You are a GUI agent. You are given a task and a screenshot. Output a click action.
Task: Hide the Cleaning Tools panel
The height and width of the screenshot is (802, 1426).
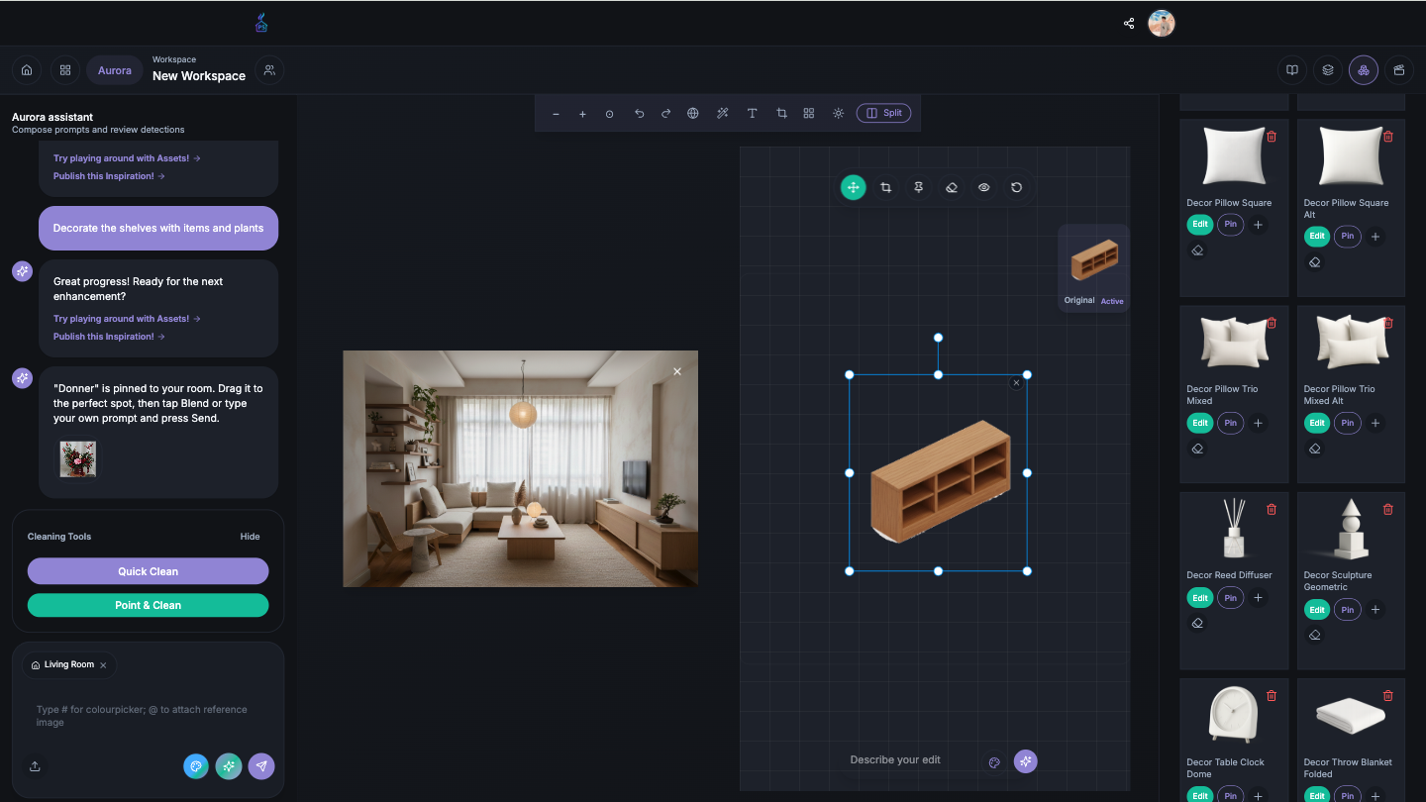(x=250, y=536)
